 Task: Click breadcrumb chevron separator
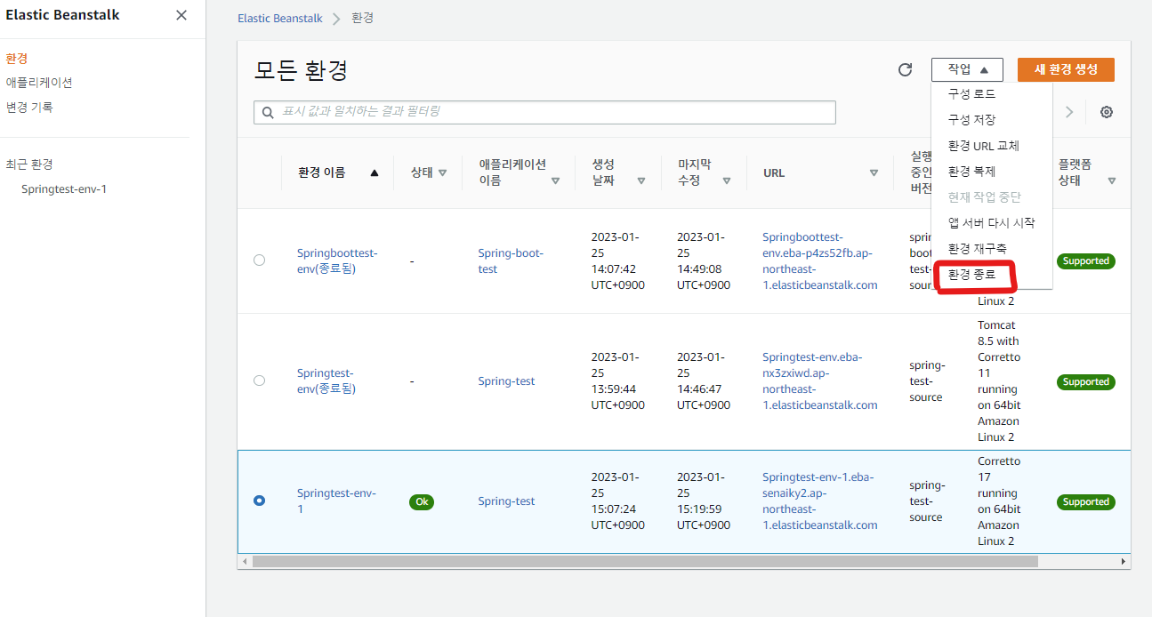[x=337, y=19]
